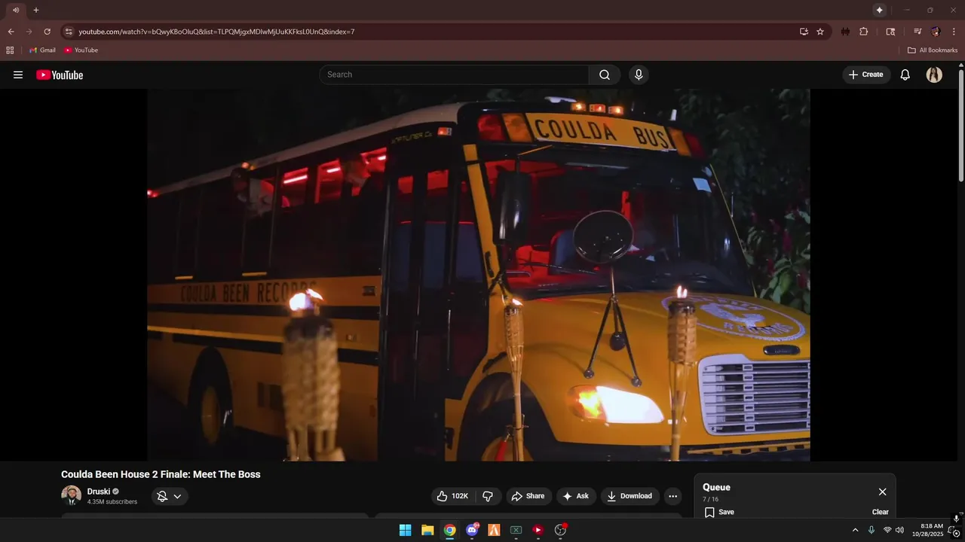Click the Create button

click(x=866, y=75)
